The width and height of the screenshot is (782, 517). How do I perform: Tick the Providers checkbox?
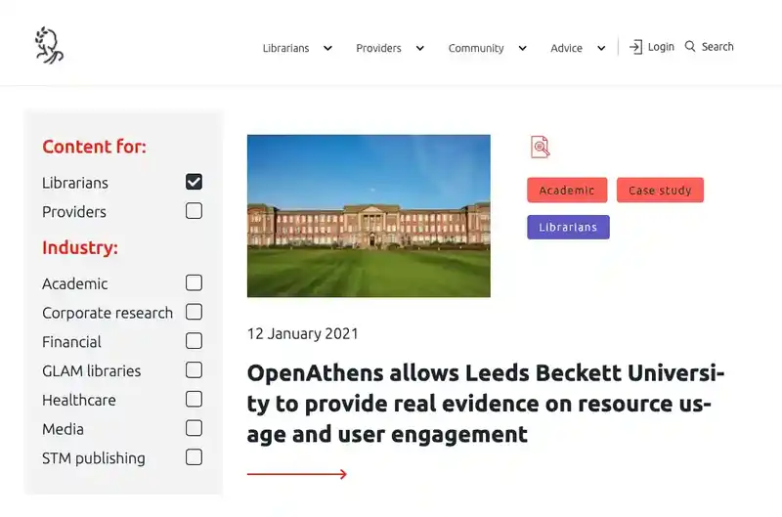point(194,211)
